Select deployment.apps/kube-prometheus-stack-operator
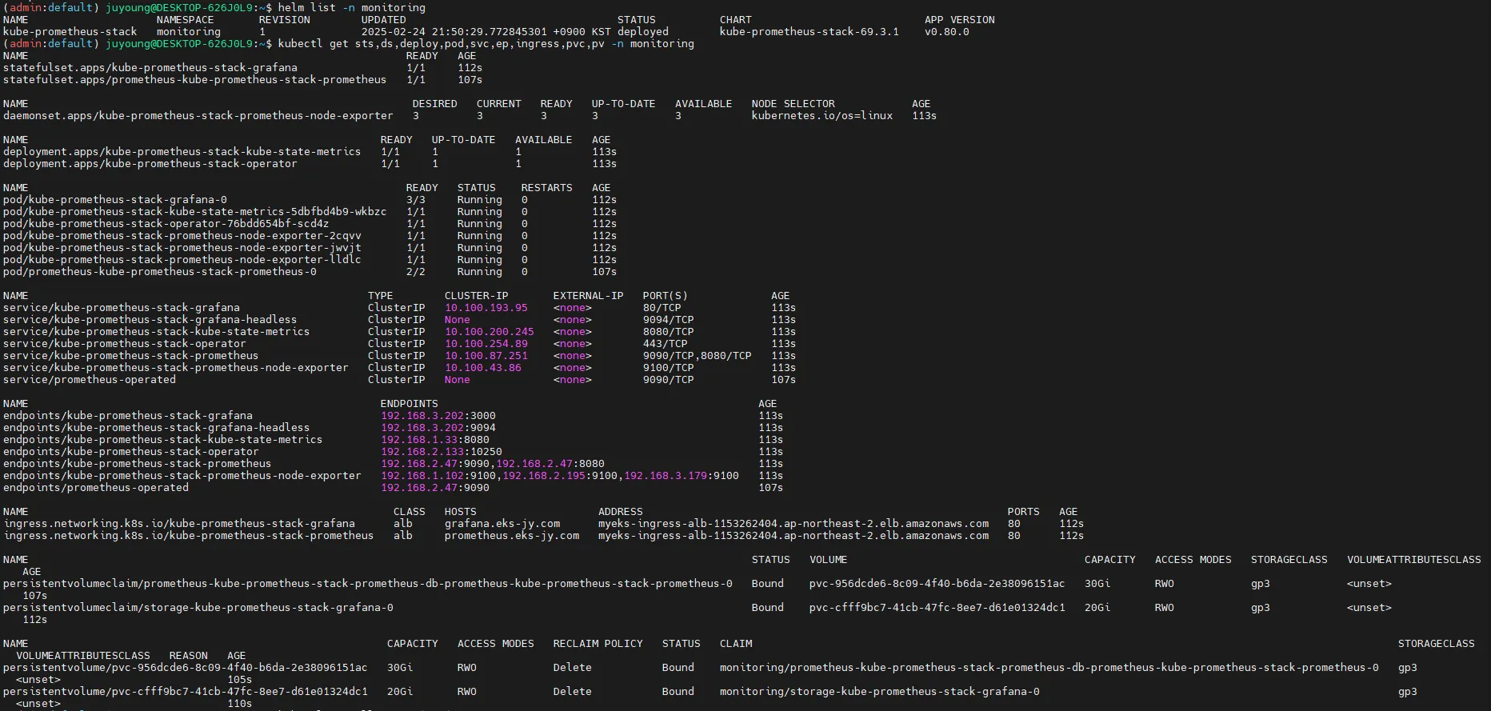The height and width of the screenshot is (711, 1491). (x=150, y=164)
